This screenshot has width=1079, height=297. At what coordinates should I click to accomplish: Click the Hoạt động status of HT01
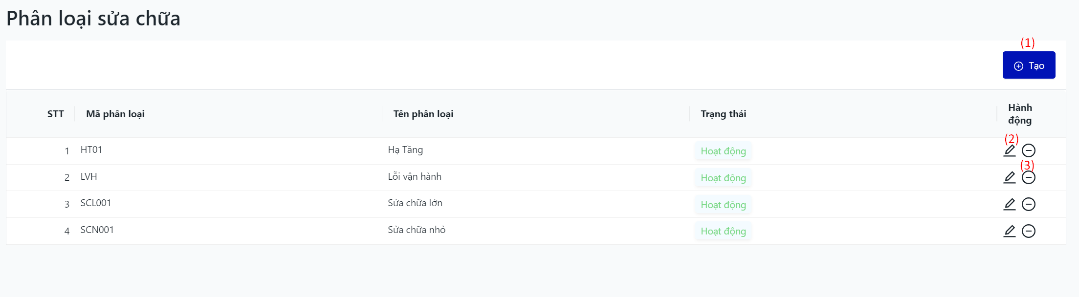click(723, 151)
